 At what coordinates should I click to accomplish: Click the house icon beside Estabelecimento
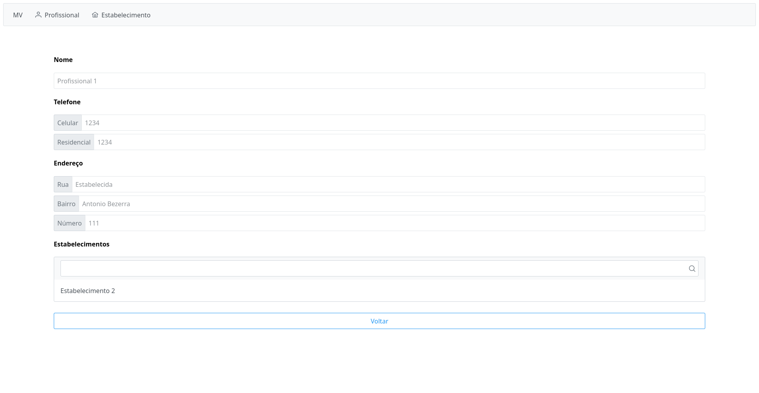(95, 15)
